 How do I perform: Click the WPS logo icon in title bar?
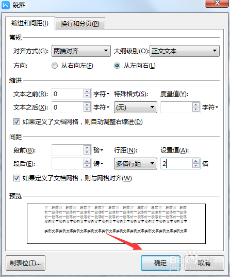click(6, 5)
